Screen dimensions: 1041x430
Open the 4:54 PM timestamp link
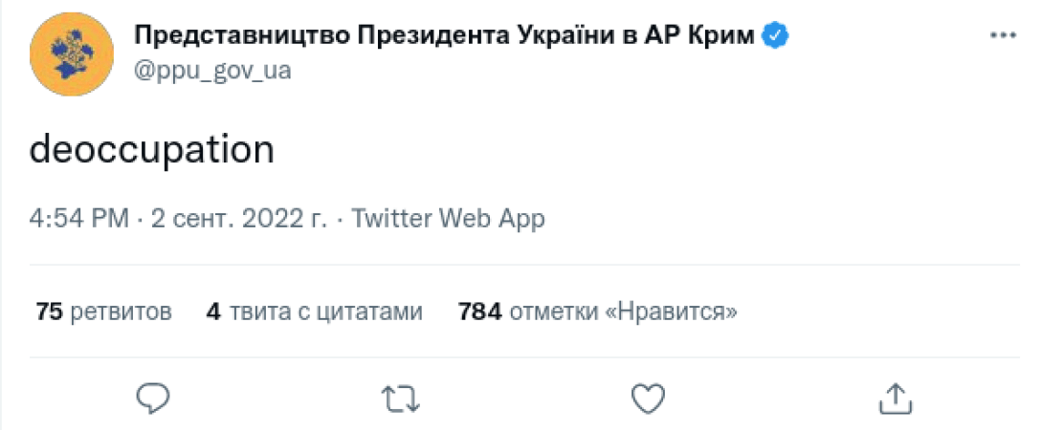click(78, 219)
